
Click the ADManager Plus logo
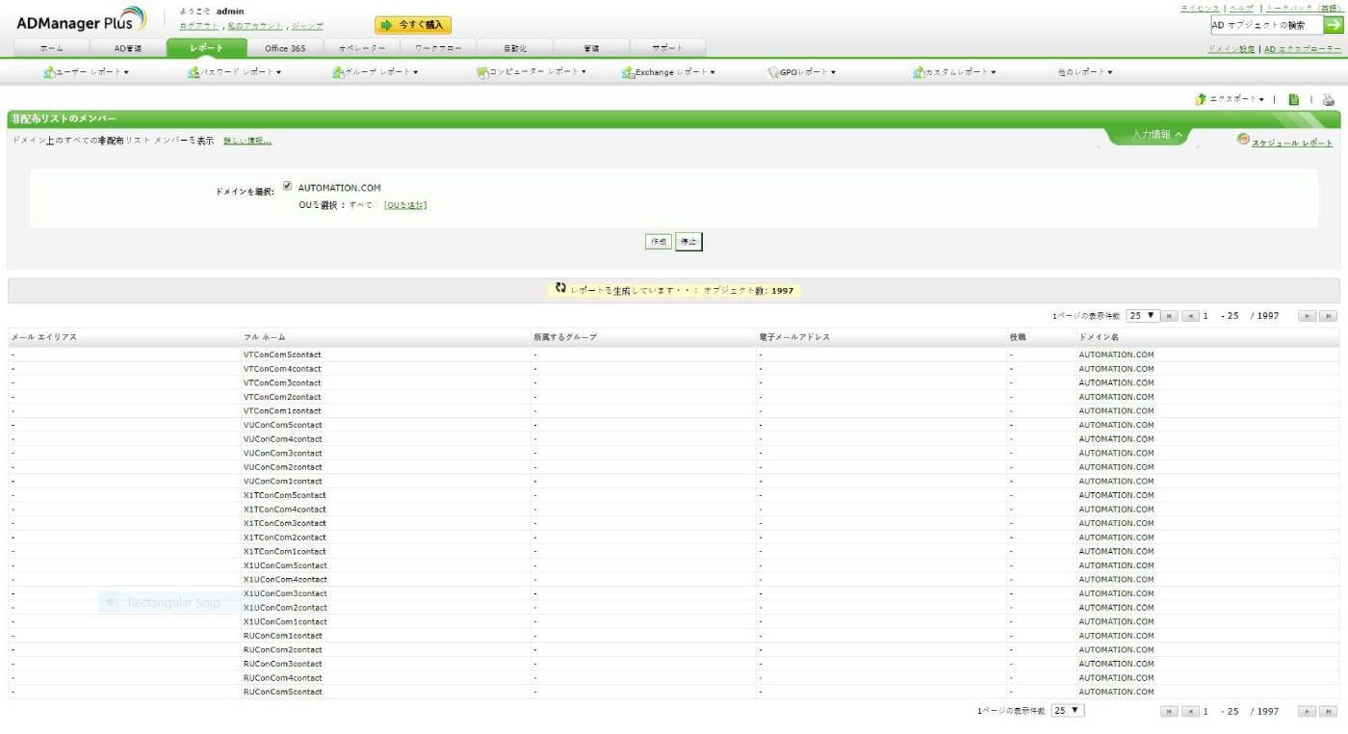point(82,19)
